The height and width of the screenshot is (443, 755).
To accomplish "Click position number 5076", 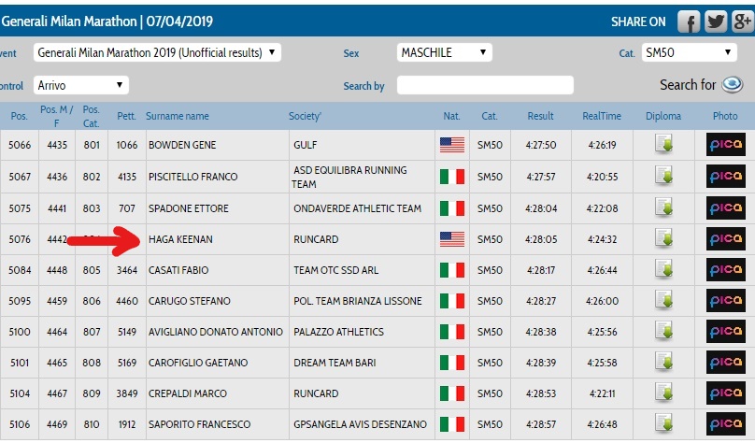I will tap(20, 239).
